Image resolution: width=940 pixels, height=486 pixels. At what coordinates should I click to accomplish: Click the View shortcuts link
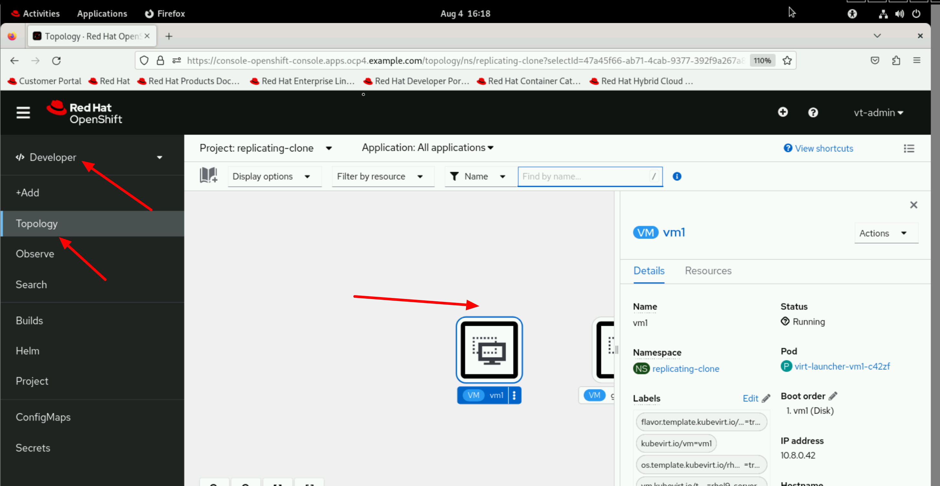click(824, 149)
